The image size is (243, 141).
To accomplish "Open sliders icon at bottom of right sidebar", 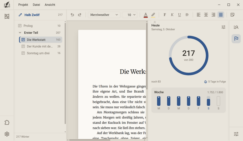I will (x=236, y=134).
